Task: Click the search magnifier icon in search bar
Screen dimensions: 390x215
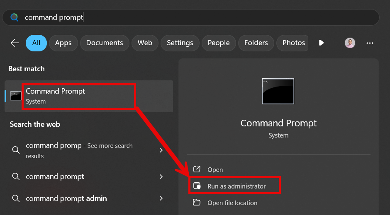Action: tap(15, 17)
